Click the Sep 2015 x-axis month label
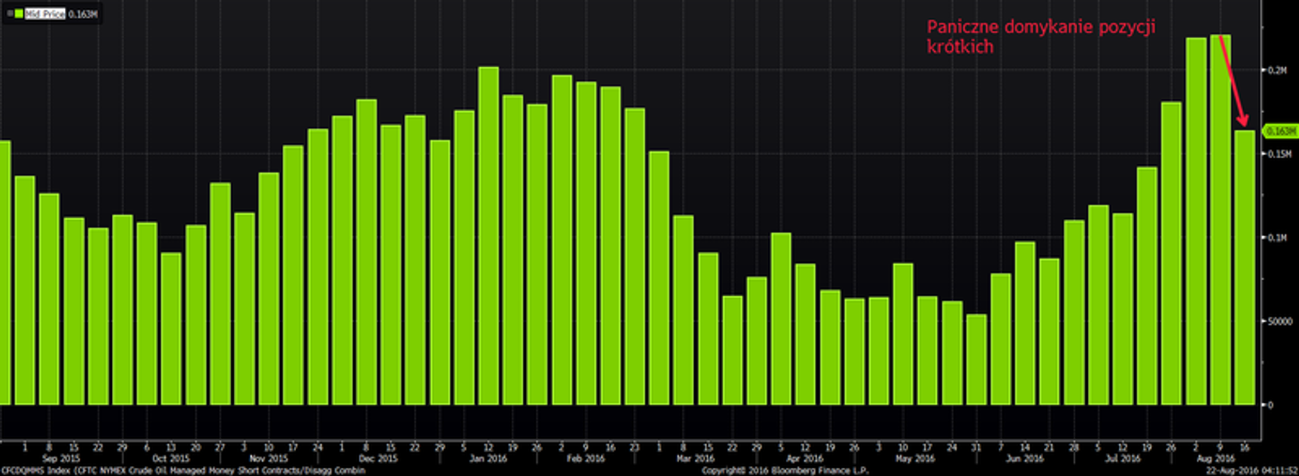Image resolution: width=1299 pixels, height=476 pixels. click(x=61, y=459)
